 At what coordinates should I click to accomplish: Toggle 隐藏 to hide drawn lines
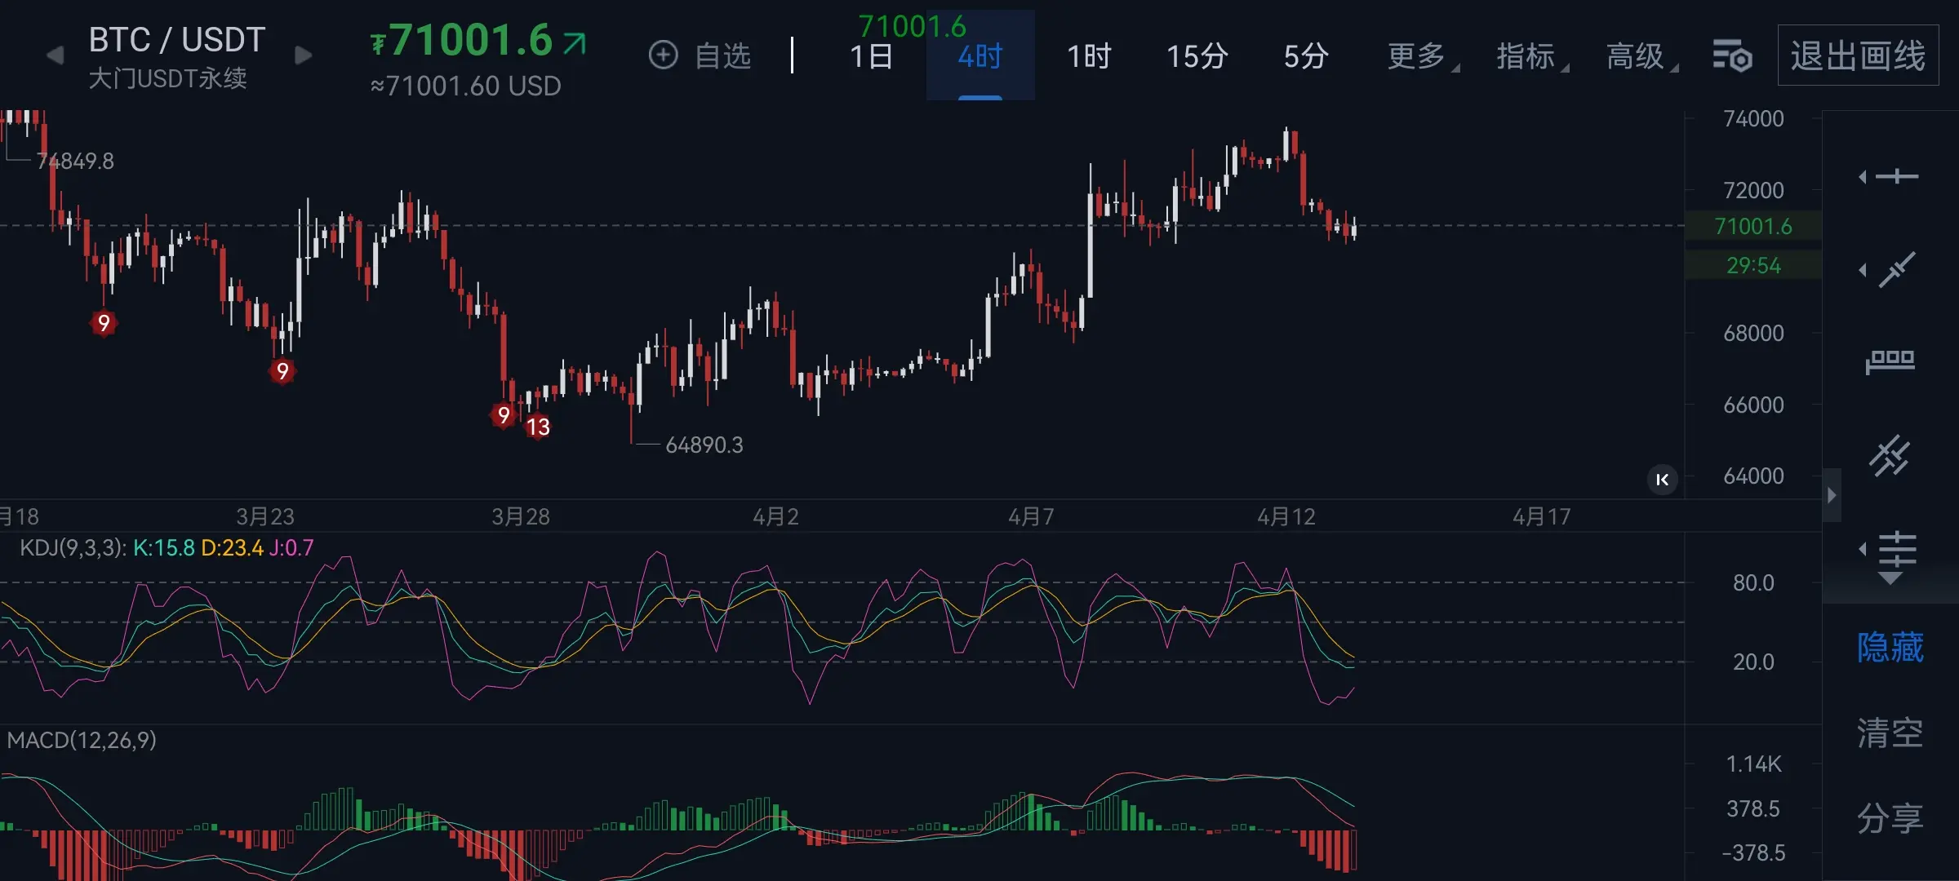coord(1890,648)
